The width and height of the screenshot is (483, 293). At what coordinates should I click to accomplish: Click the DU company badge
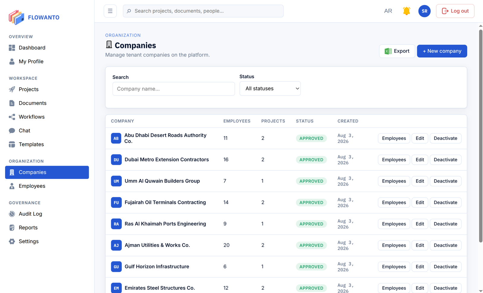click(116, 160)
